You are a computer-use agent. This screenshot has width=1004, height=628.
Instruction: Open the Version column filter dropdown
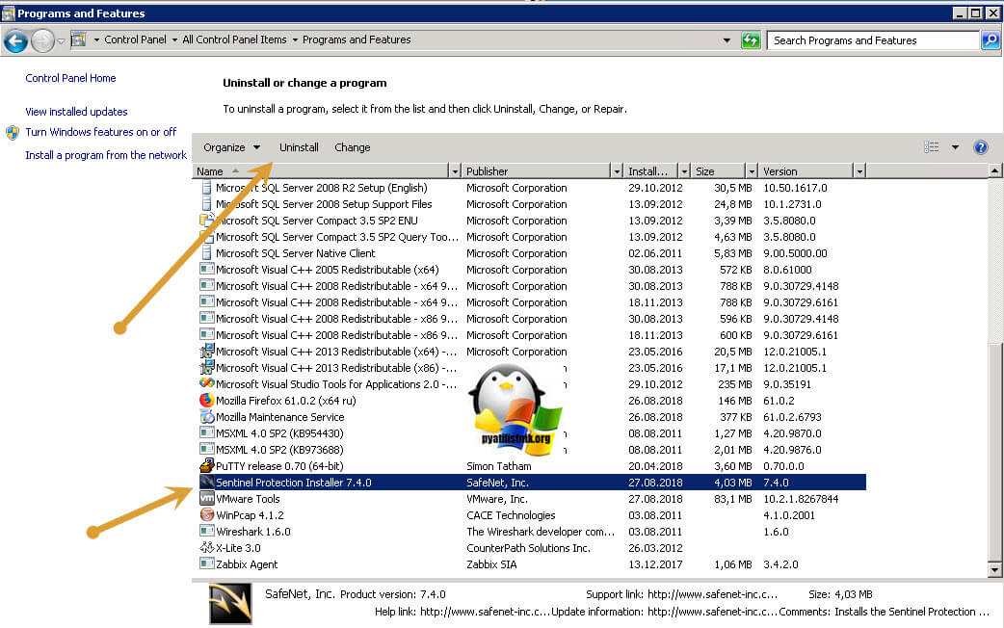(859, 171)
